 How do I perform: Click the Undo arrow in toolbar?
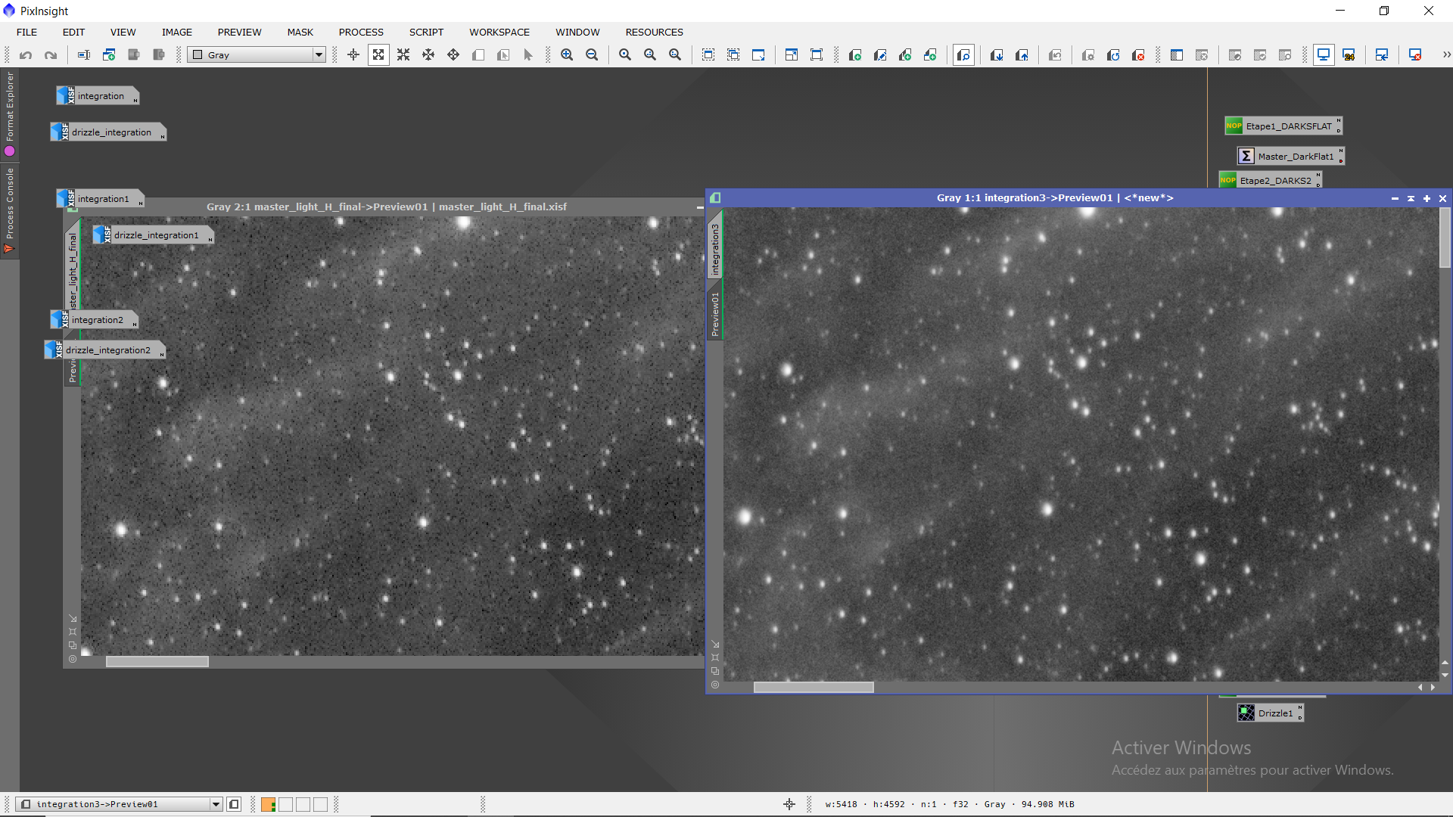(x=26, y=55)
